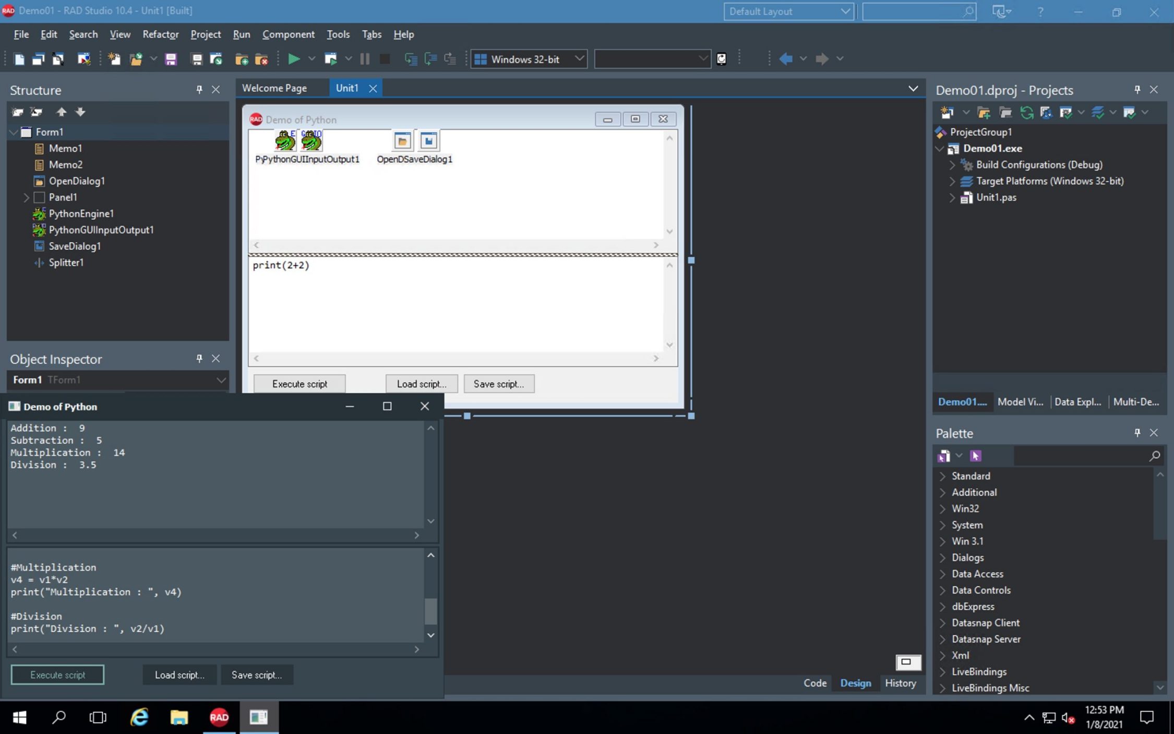Switch to the Code tab
The image size is (1174, 734).
(x=814, y=683)
